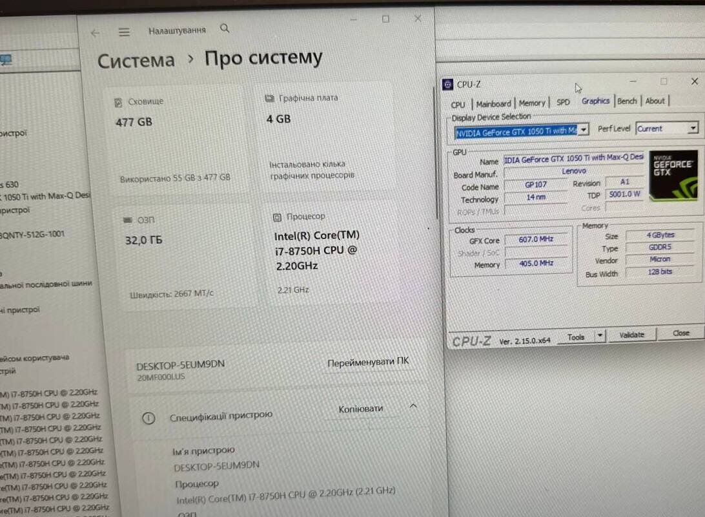Image resolution: width=705 pixels, height=517 pixels.
Task: Click the Процесор chip icon
Action: [x=277, y=217]
